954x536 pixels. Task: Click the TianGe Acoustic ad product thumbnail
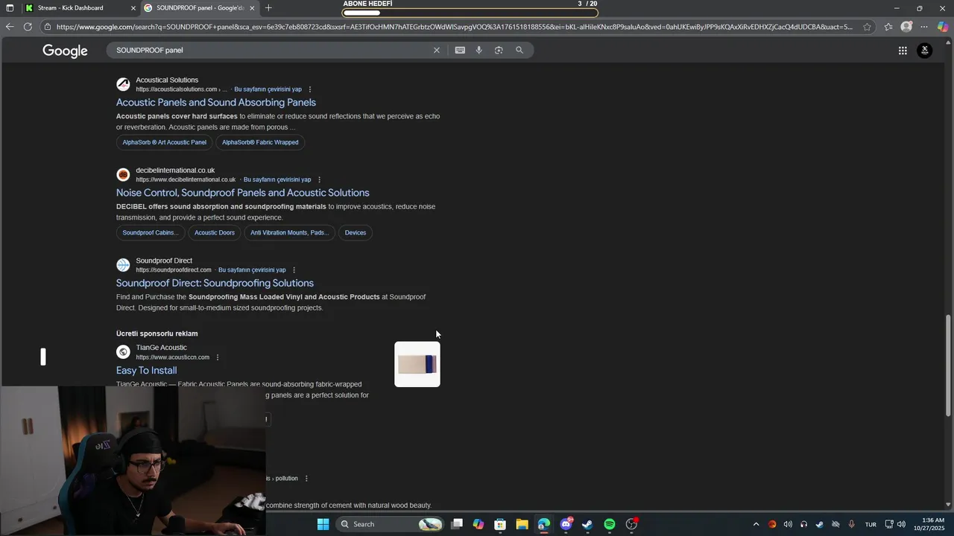[x=417, y=364]
